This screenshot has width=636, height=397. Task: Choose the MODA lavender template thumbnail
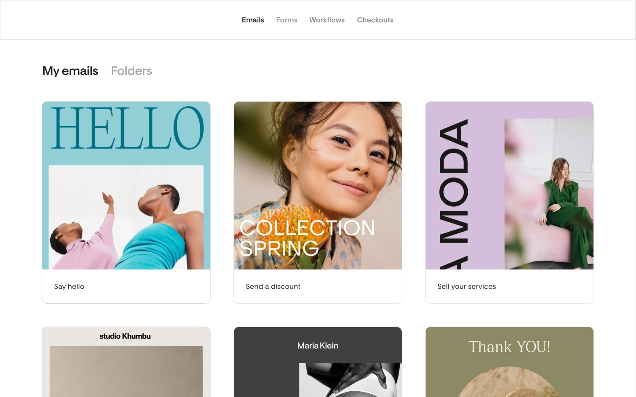[509, 186]
